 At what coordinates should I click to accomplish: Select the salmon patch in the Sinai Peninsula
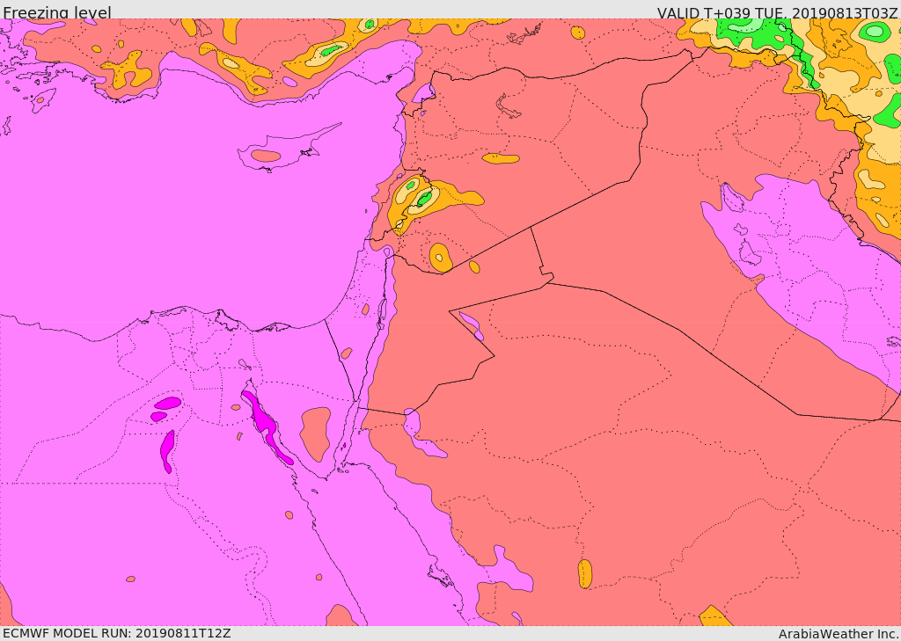click(x=315, y=433)
